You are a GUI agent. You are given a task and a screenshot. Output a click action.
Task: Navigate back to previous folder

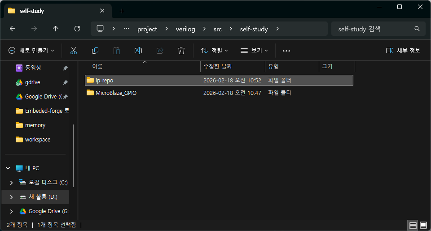click(13, 29)
